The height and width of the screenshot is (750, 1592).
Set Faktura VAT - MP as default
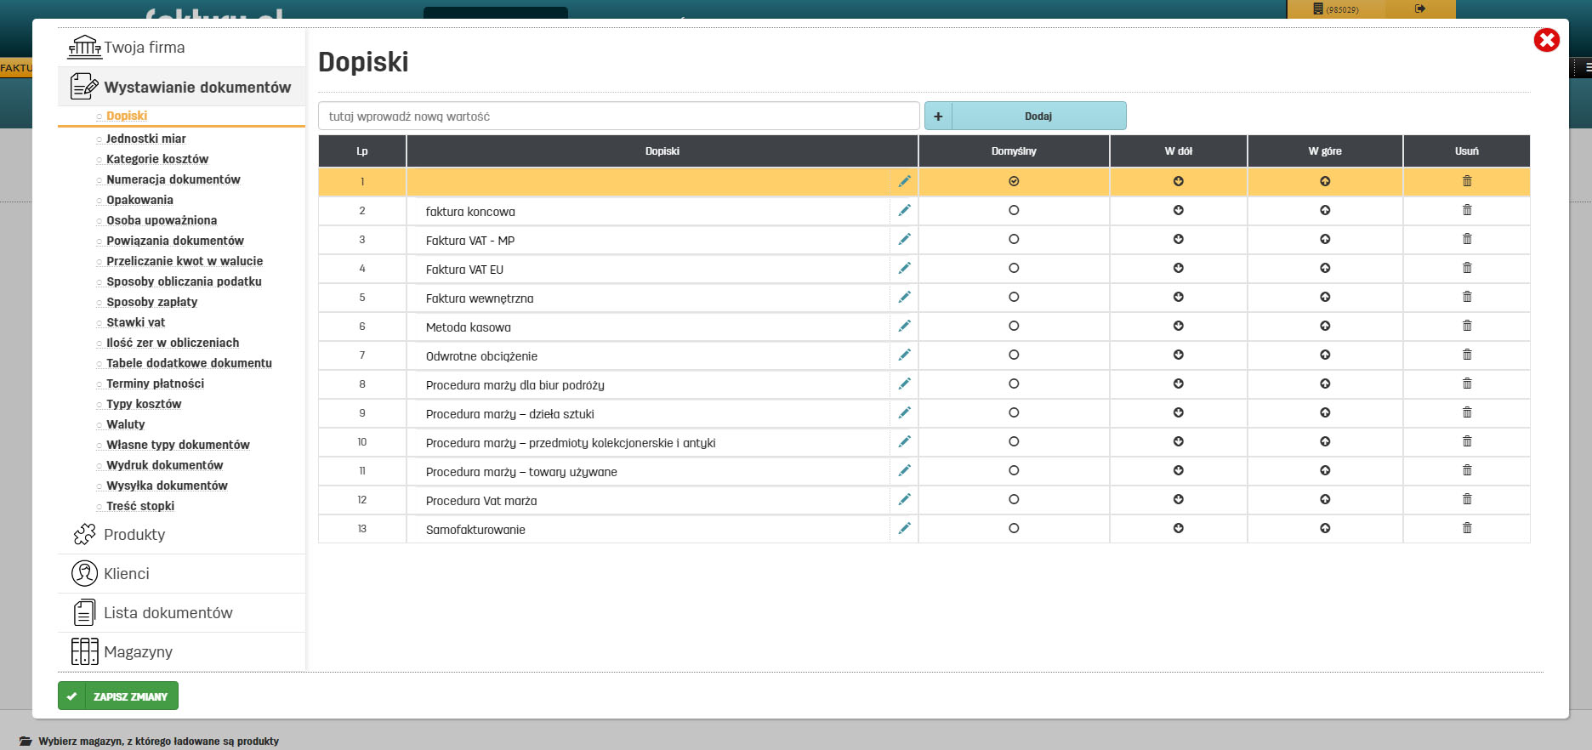coord(1013,239)
